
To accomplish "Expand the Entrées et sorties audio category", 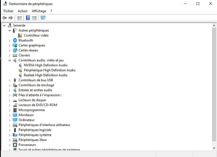I will click(x=9, y=90).
